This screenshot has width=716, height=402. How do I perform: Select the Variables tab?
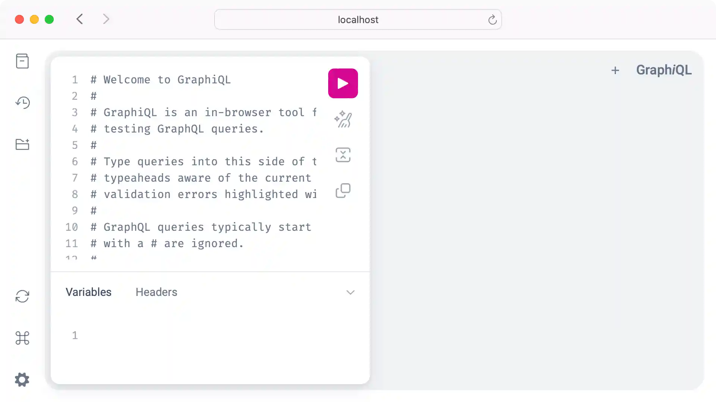(88, 292)
